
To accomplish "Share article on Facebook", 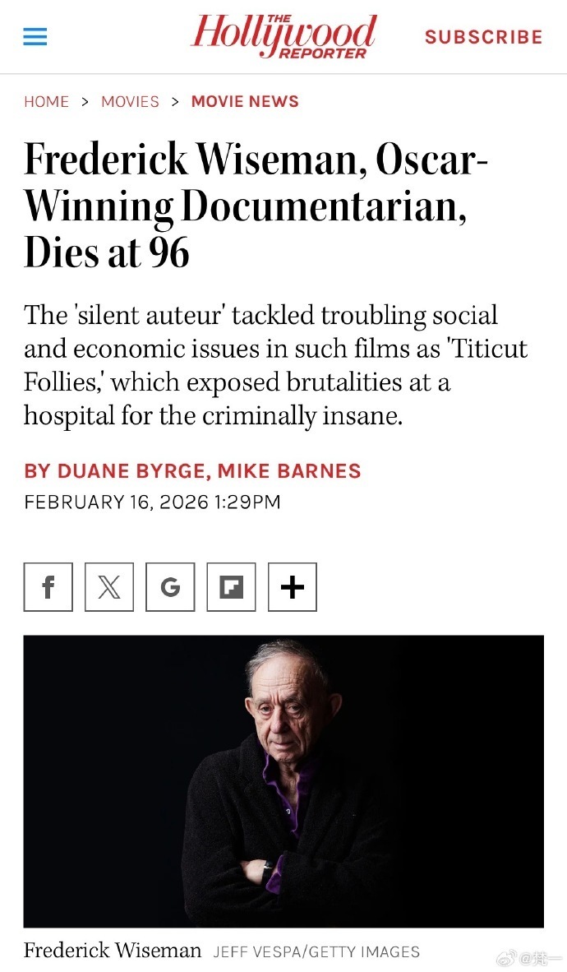I will pos(48,587).
